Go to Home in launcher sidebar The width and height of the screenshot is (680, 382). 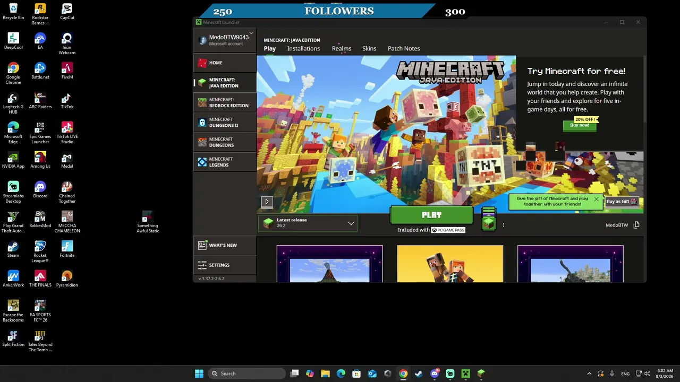pos(225,63)
